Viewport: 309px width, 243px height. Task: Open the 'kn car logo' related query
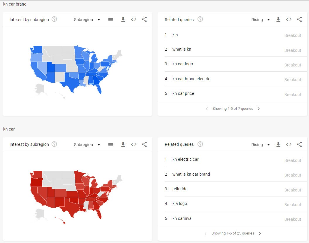coord(183,64)
